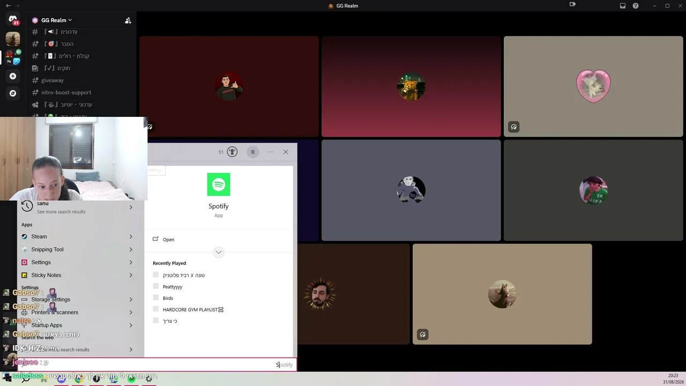Select the voice tile with bear avatar

[x=411, y=86]
